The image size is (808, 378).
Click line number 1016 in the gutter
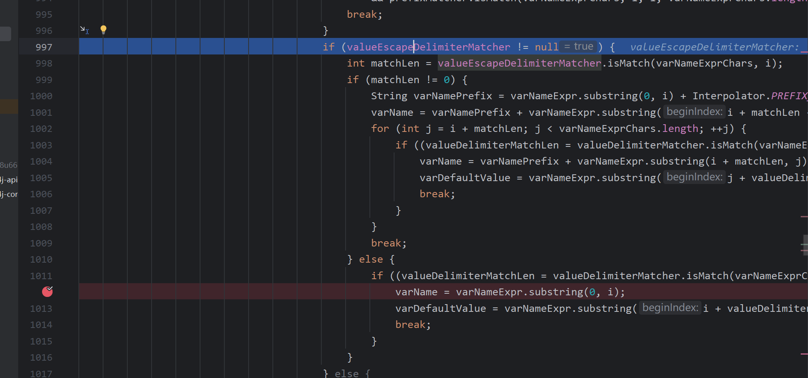coord(41,357)
